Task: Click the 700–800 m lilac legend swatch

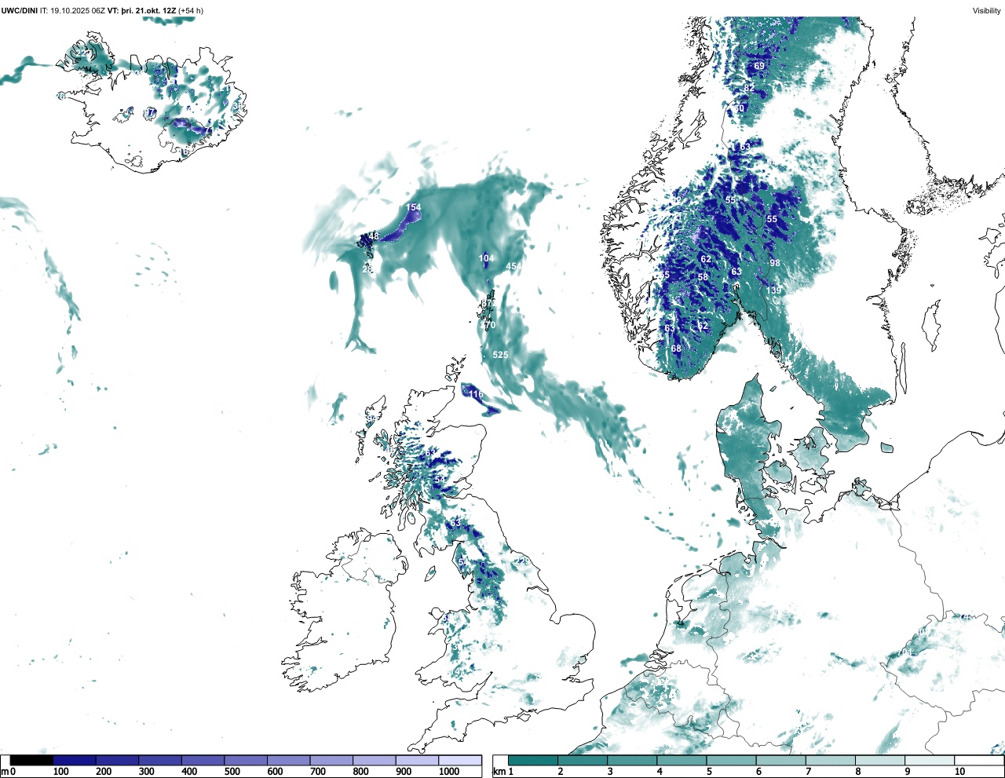Action: pos(331,761)
